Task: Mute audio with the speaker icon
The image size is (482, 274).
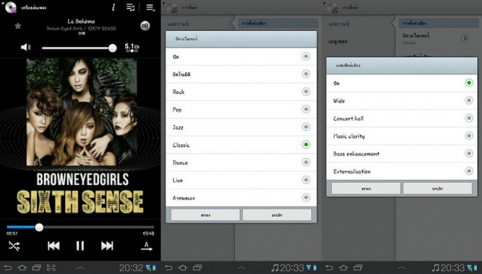Action: coord(25,48)
